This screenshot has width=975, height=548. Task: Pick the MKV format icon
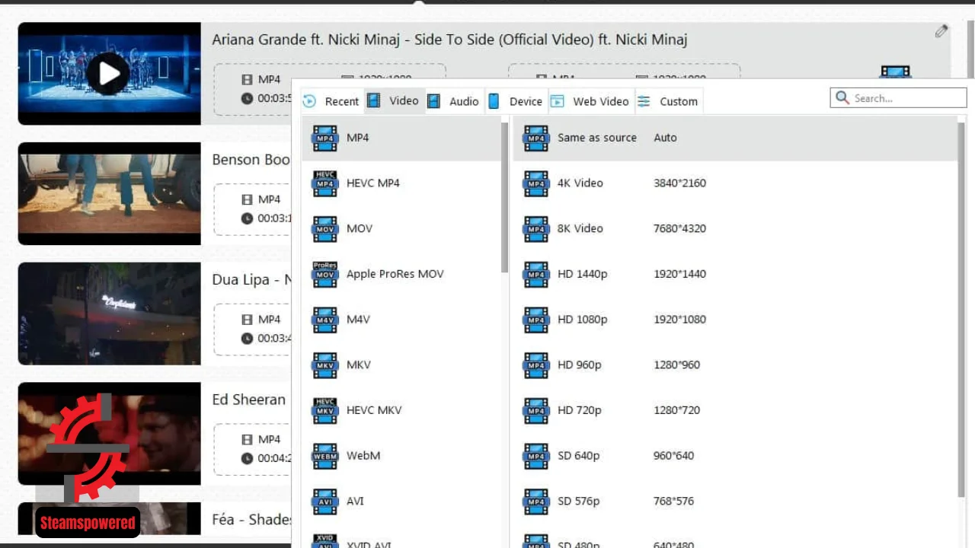(x=325, y=365)
